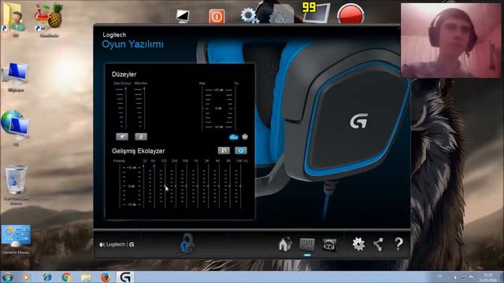Select the Control Panel desktop icon
The height and width of the screenshot is (283, 504).
(16, 239)
